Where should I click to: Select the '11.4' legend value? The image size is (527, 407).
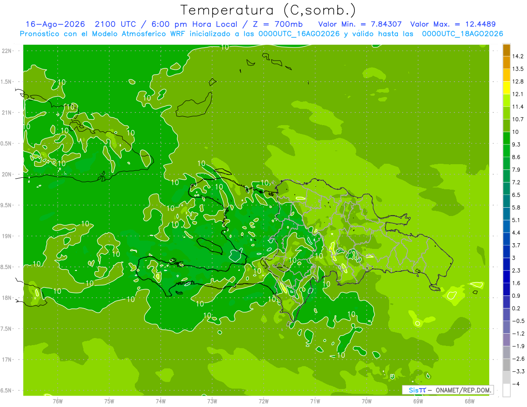point(518,107)
